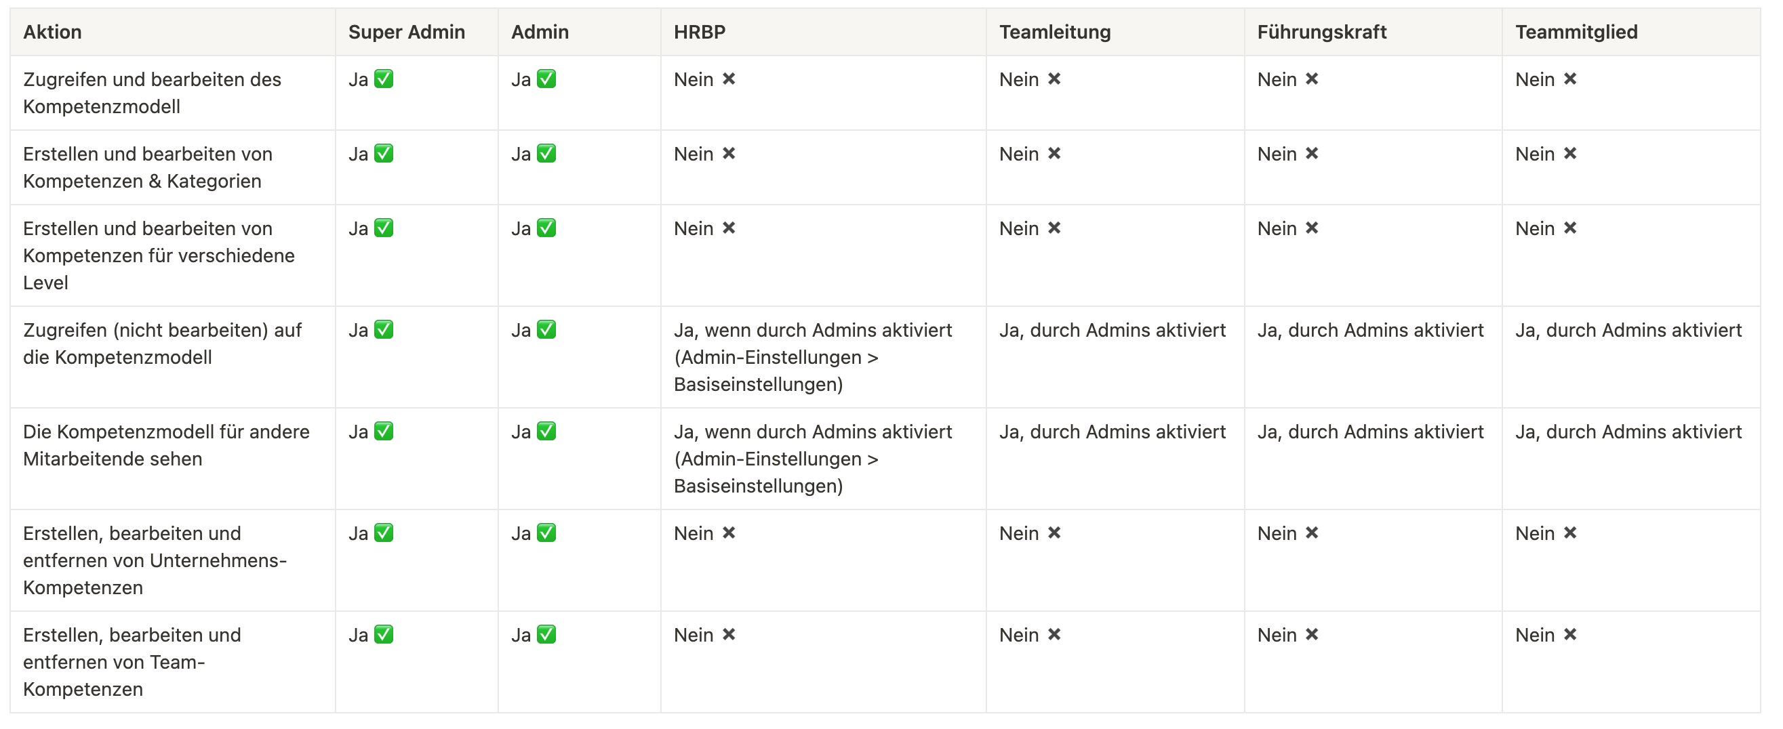Viewport: 1783px width, 729px height.
Task: Click Admin checkmark in Kompetenzen & Kategorien row
Action: click(546, 154)
